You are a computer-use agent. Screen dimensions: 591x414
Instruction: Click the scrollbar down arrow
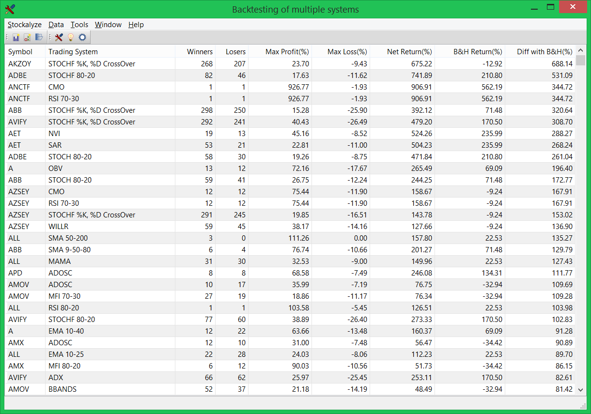click(581, 389)
